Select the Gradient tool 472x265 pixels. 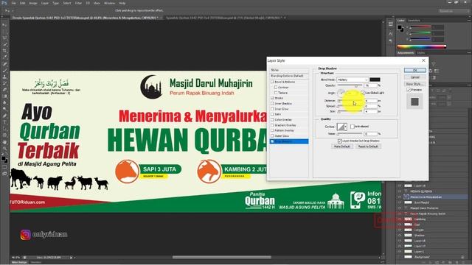4,96
